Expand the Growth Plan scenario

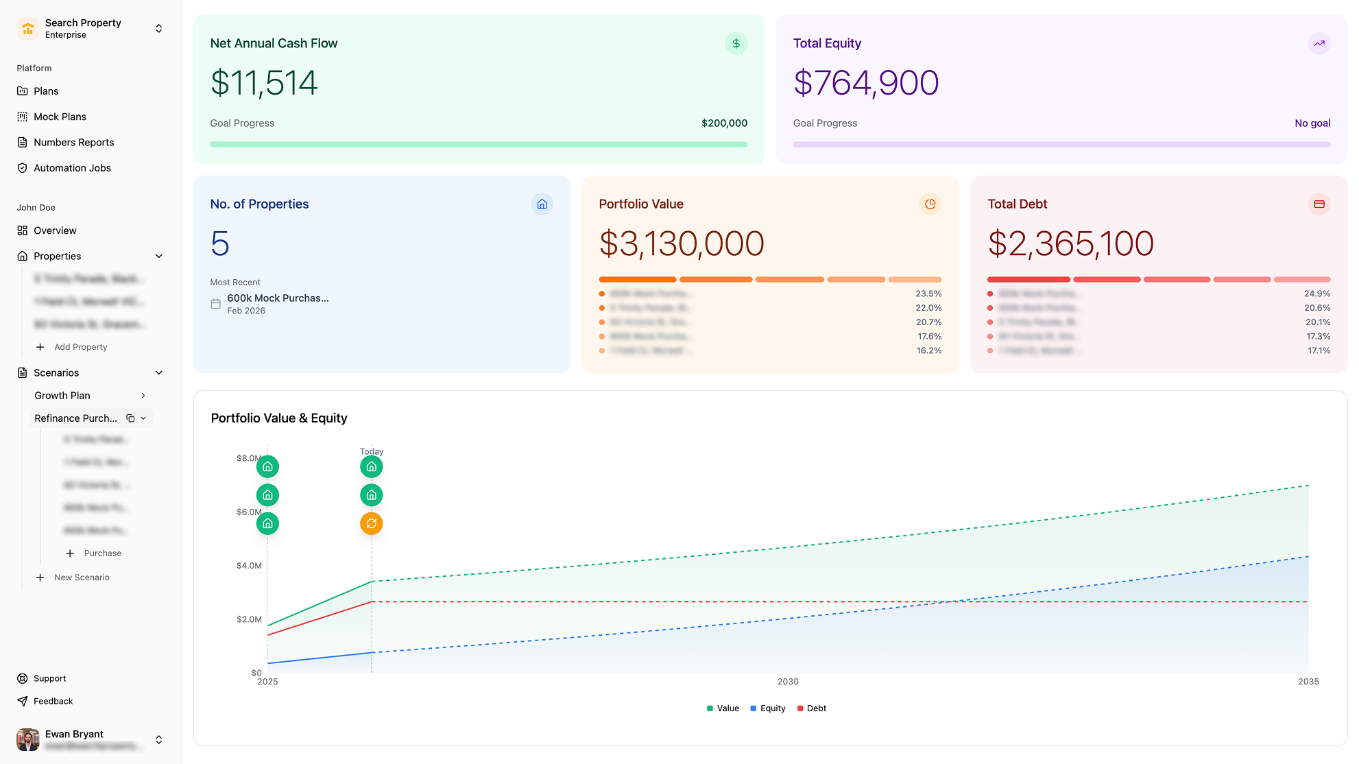tap(143, 395)
